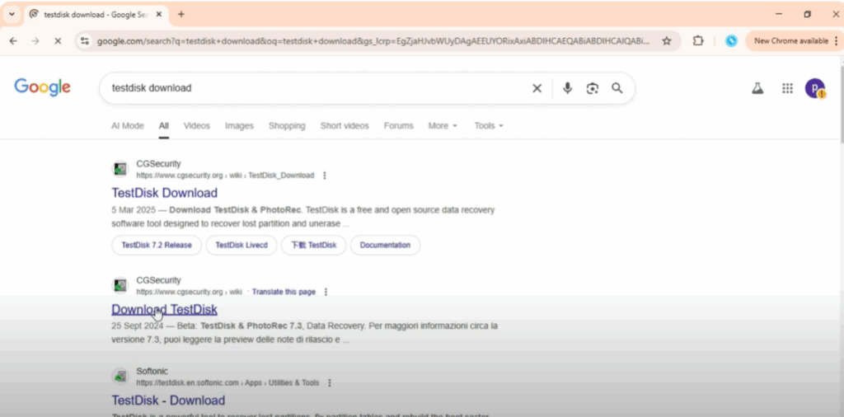The image size is (844, 417).
Task: Click the magnifying glass search icon
Action: 617,88
